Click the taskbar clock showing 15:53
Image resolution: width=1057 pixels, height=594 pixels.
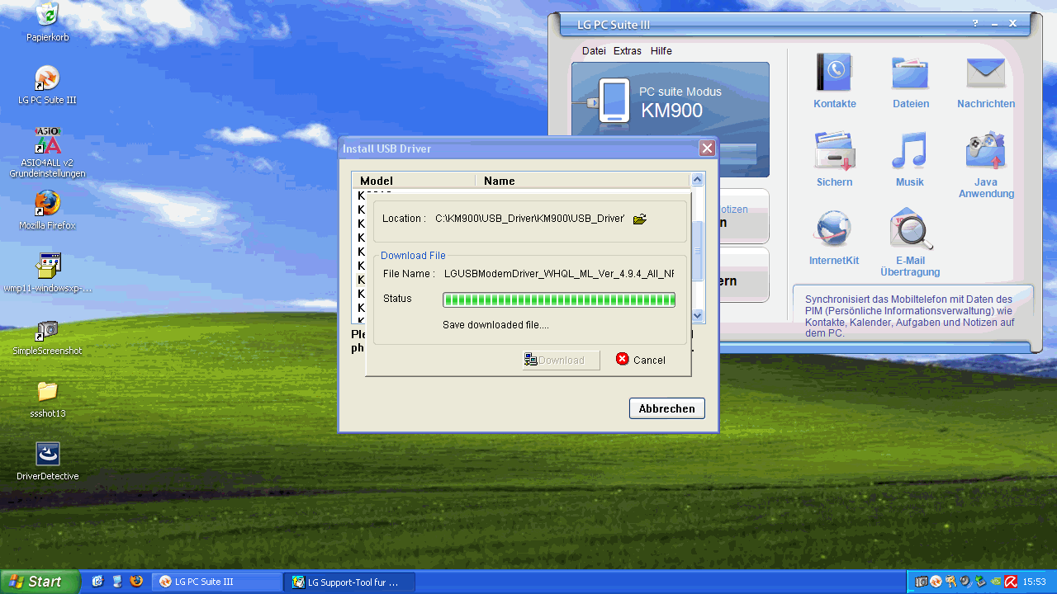(1035, 582)
